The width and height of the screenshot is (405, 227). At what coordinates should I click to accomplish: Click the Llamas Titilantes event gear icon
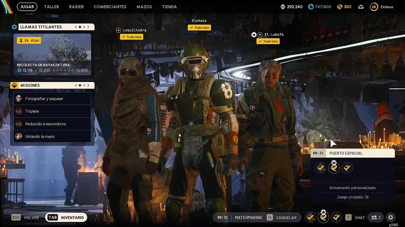tap(14, 27)
